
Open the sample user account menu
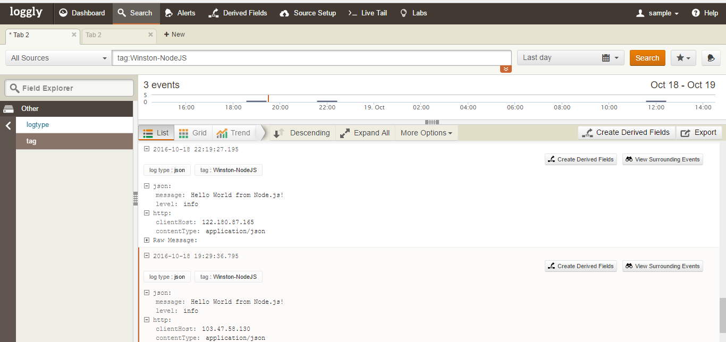point(657,13)
